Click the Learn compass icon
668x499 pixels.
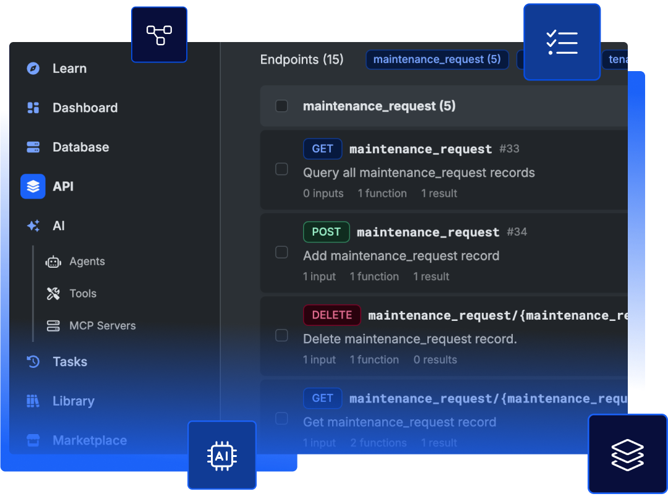(x=33, y=68)
